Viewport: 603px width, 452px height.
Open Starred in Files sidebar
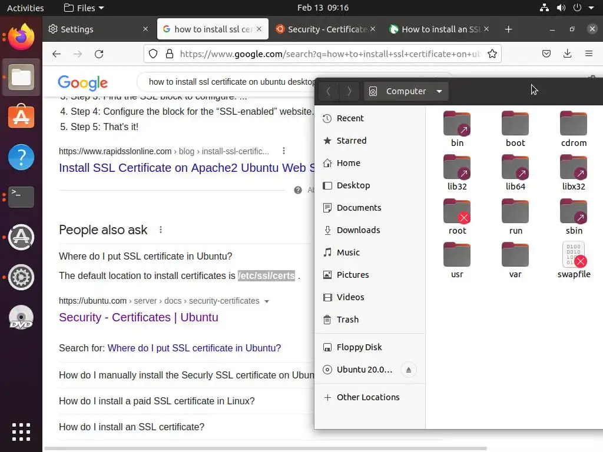[x=370, y=141]
